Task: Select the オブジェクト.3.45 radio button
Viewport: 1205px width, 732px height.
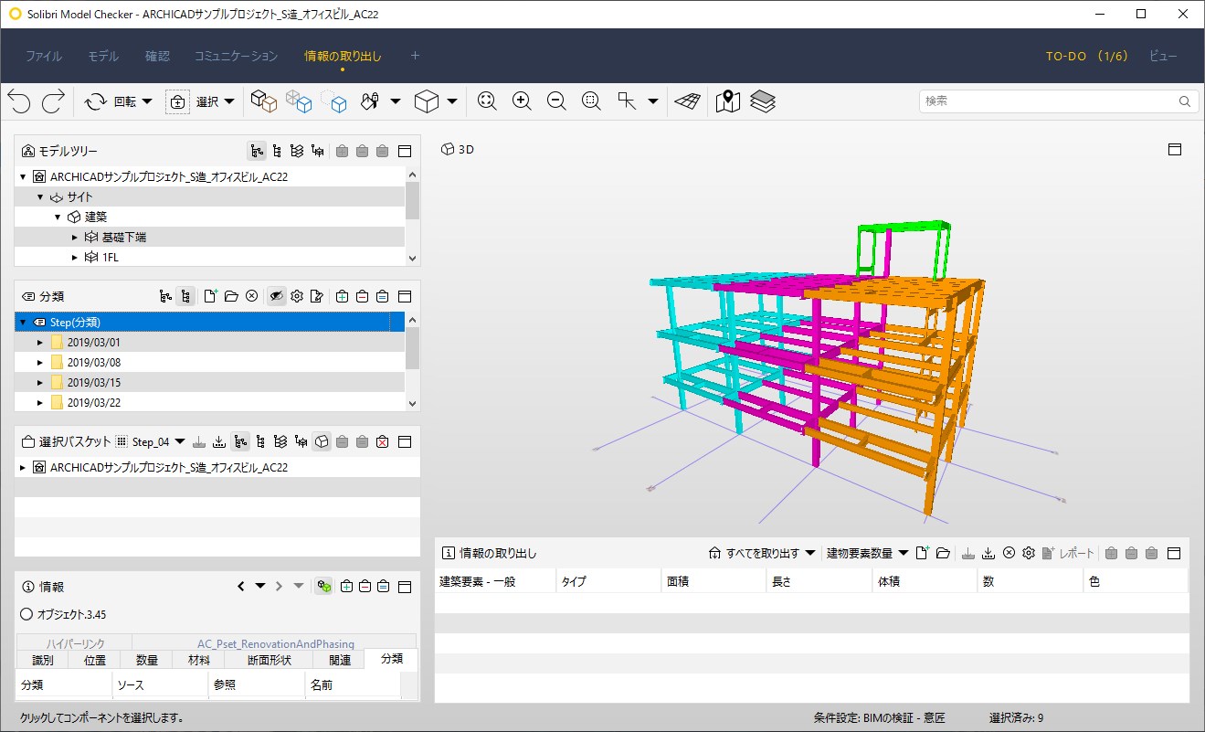Action: tap(26, 614)
